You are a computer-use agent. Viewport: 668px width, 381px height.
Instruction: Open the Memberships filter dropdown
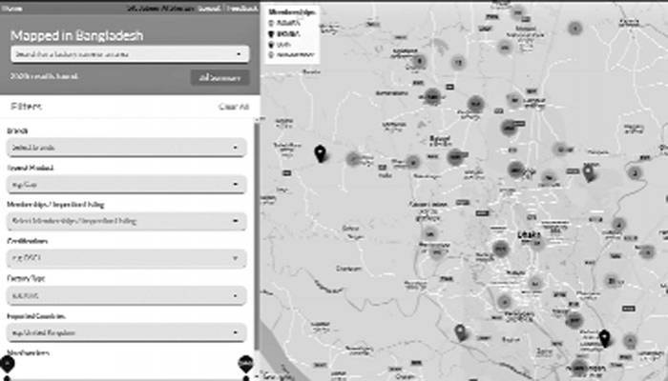127,221
